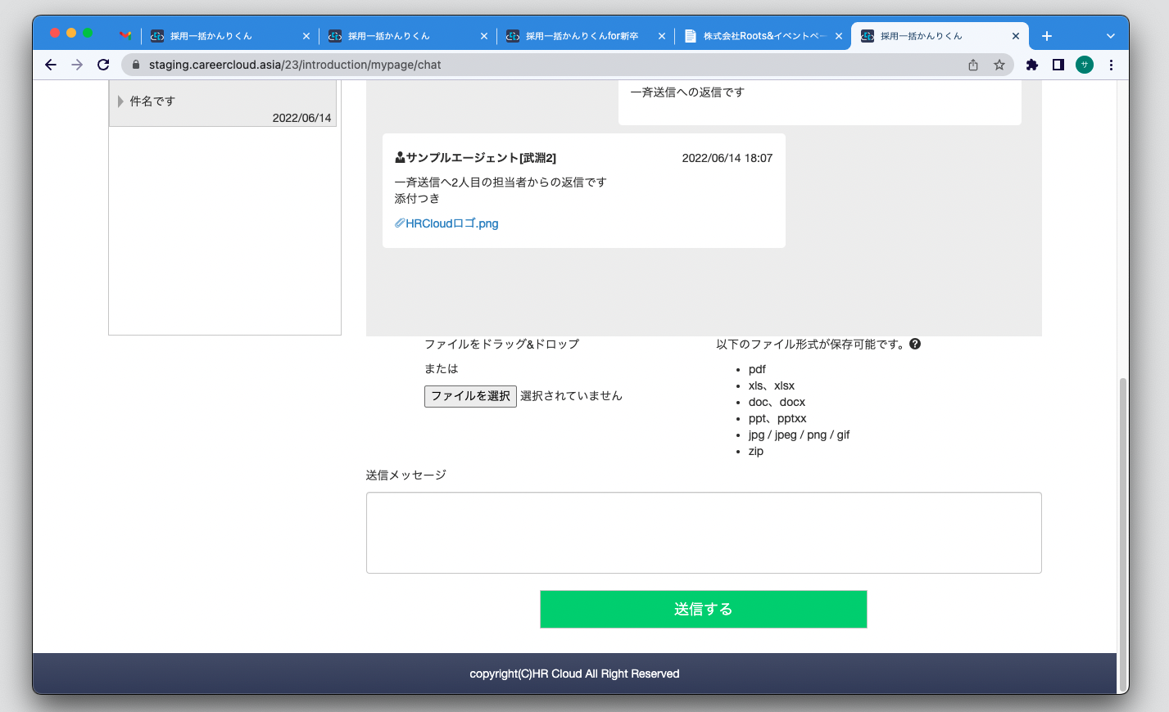
Task: Open the green profile avatar icon
Action: pos(1084,64)
